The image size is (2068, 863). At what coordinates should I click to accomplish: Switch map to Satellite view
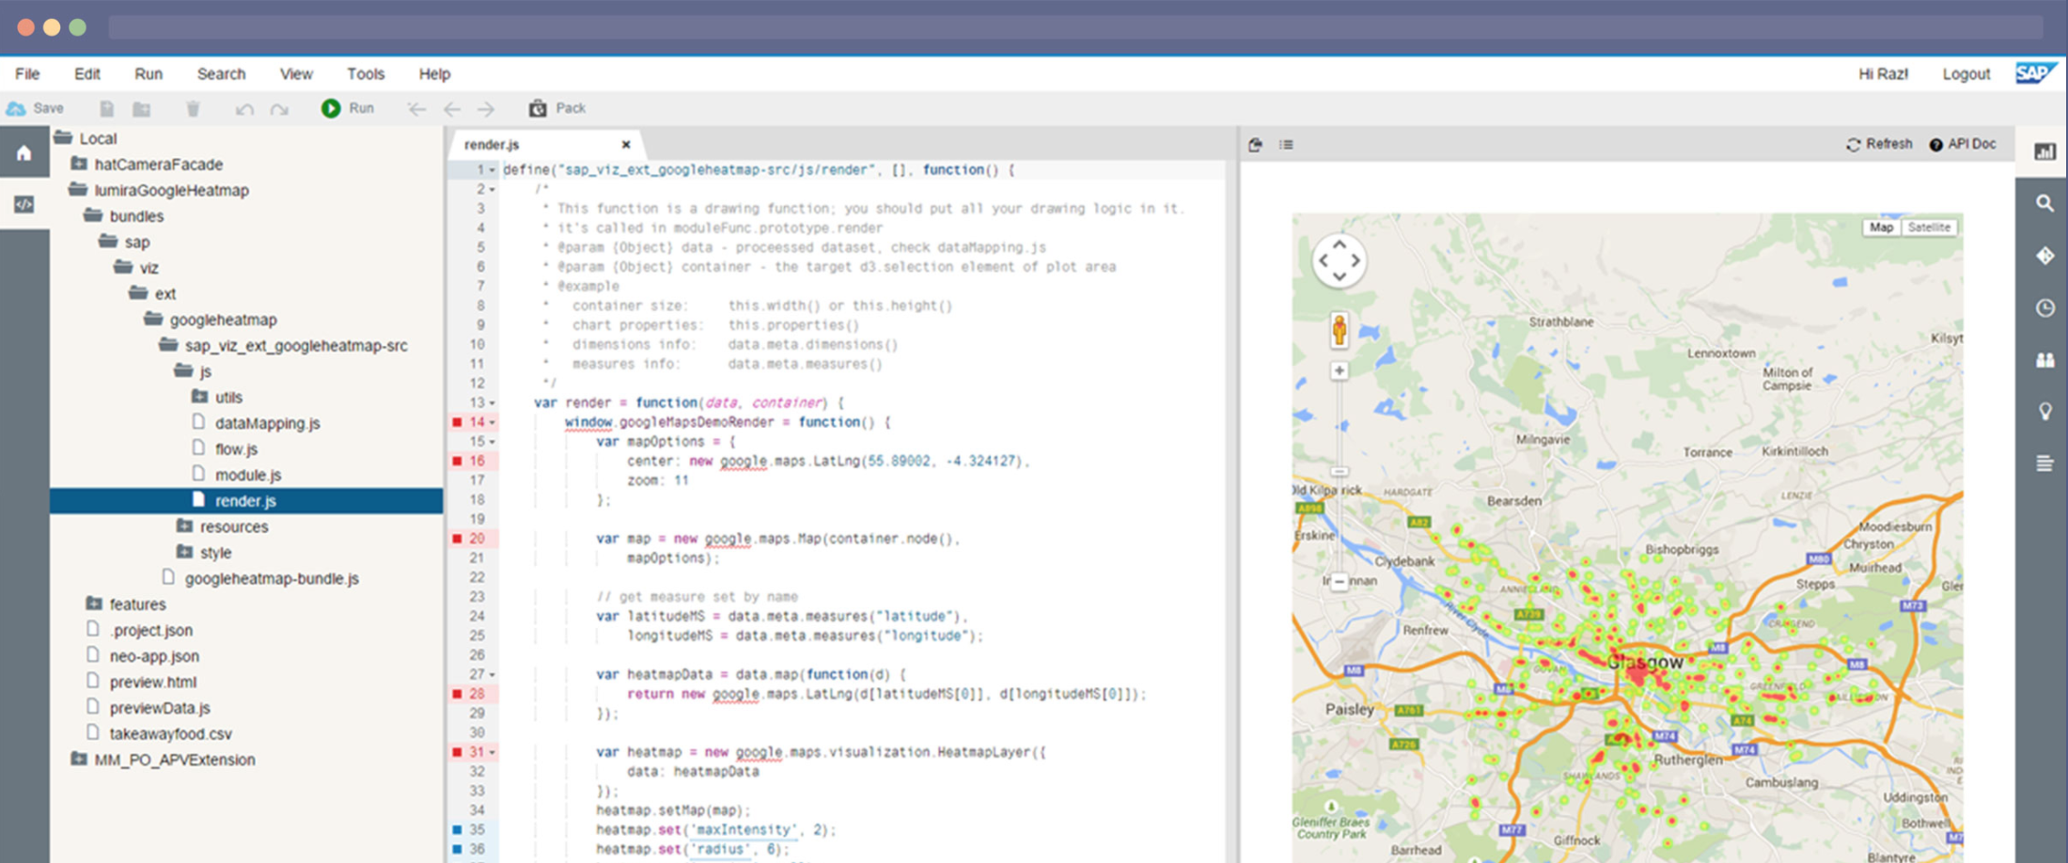pyautogui.click(x=1929, y=228)
